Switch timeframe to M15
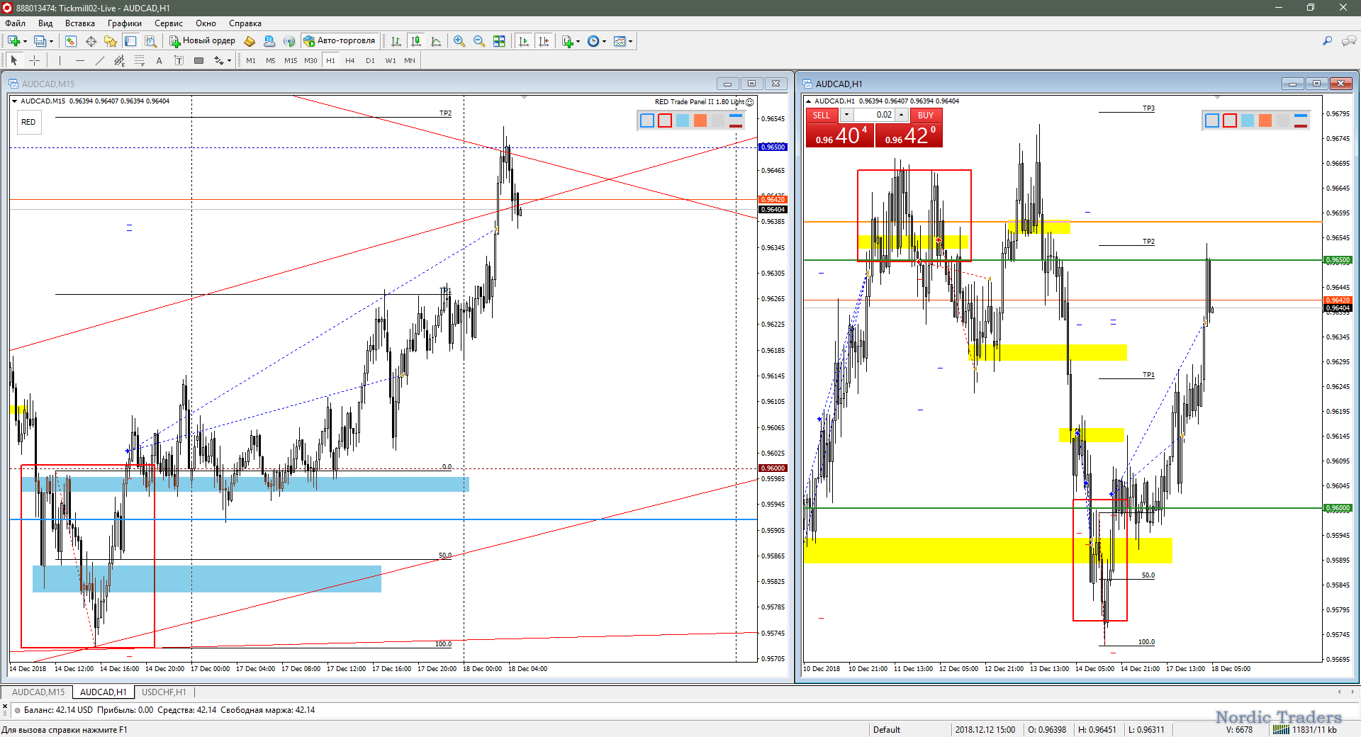Viewport: 1361px width, 737px height. (x=291, y=61)
